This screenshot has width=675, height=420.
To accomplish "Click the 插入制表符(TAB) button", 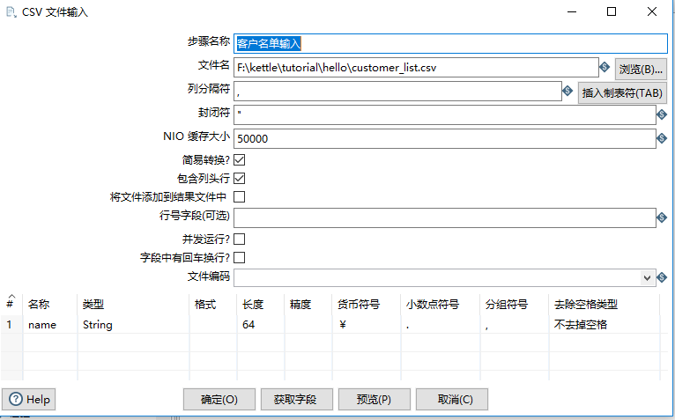I will pos(622,93).
